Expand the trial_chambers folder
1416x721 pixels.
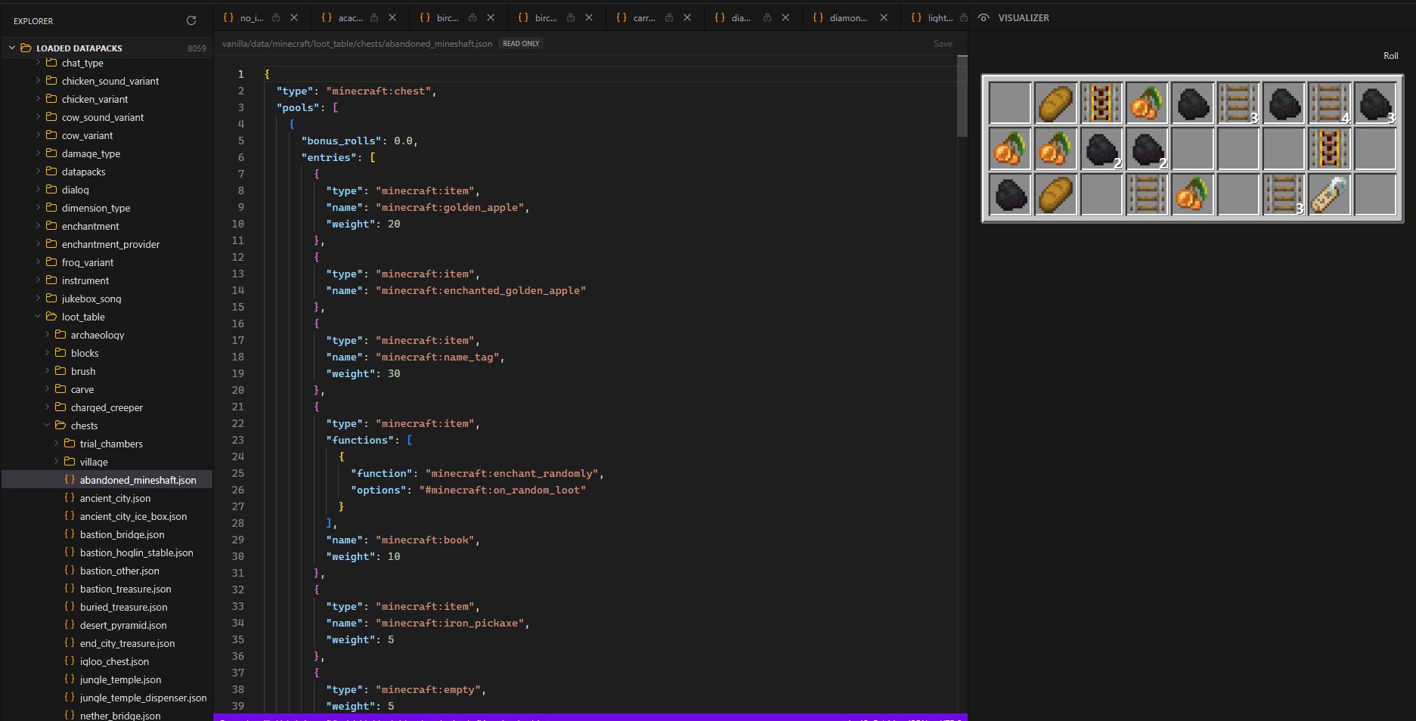click(56, 444)
